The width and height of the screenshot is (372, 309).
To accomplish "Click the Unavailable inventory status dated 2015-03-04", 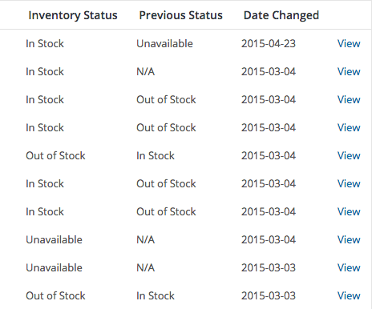I will point(54,239).
